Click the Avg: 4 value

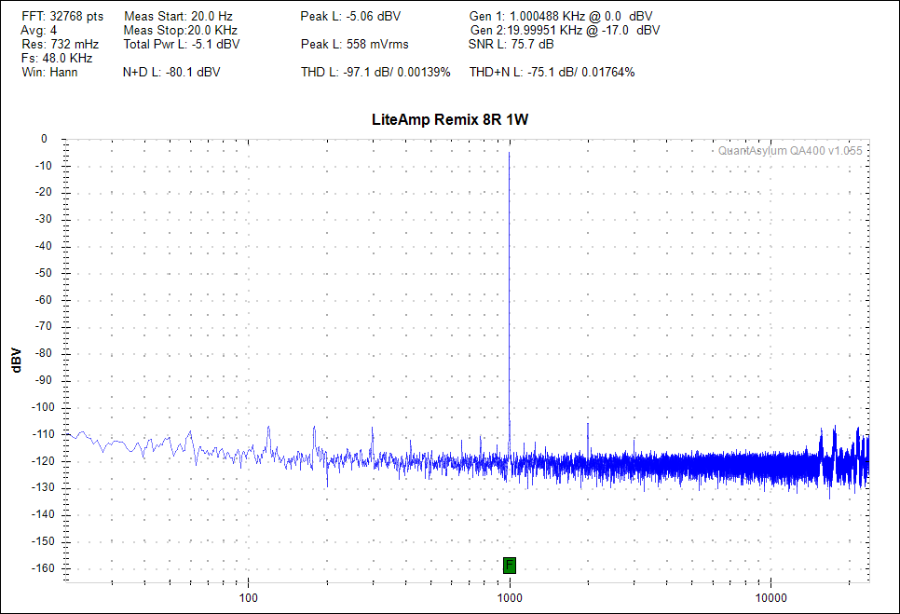39,30
